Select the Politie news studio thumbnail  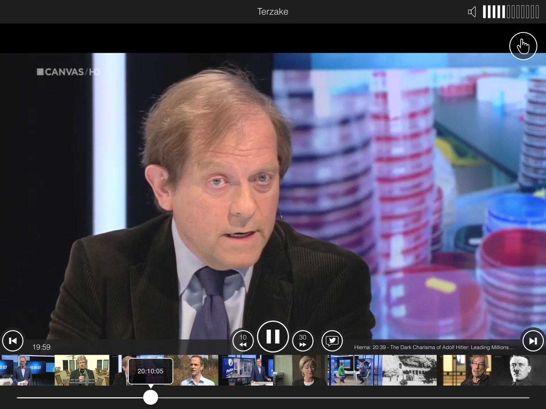click(x=245, y=370)
